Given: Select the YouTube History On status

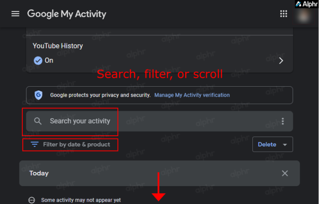Looking at the screenshot, I should [x=49, y=60].
